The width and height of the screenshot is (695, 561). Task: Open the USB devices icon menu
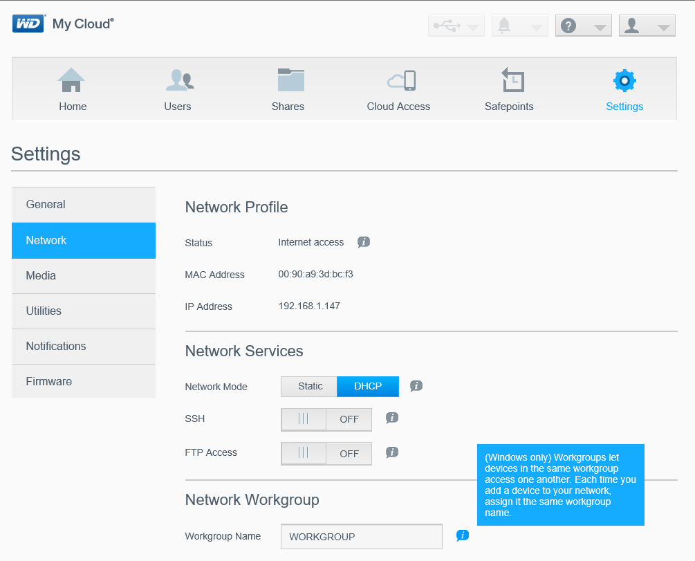click(446, 26)
